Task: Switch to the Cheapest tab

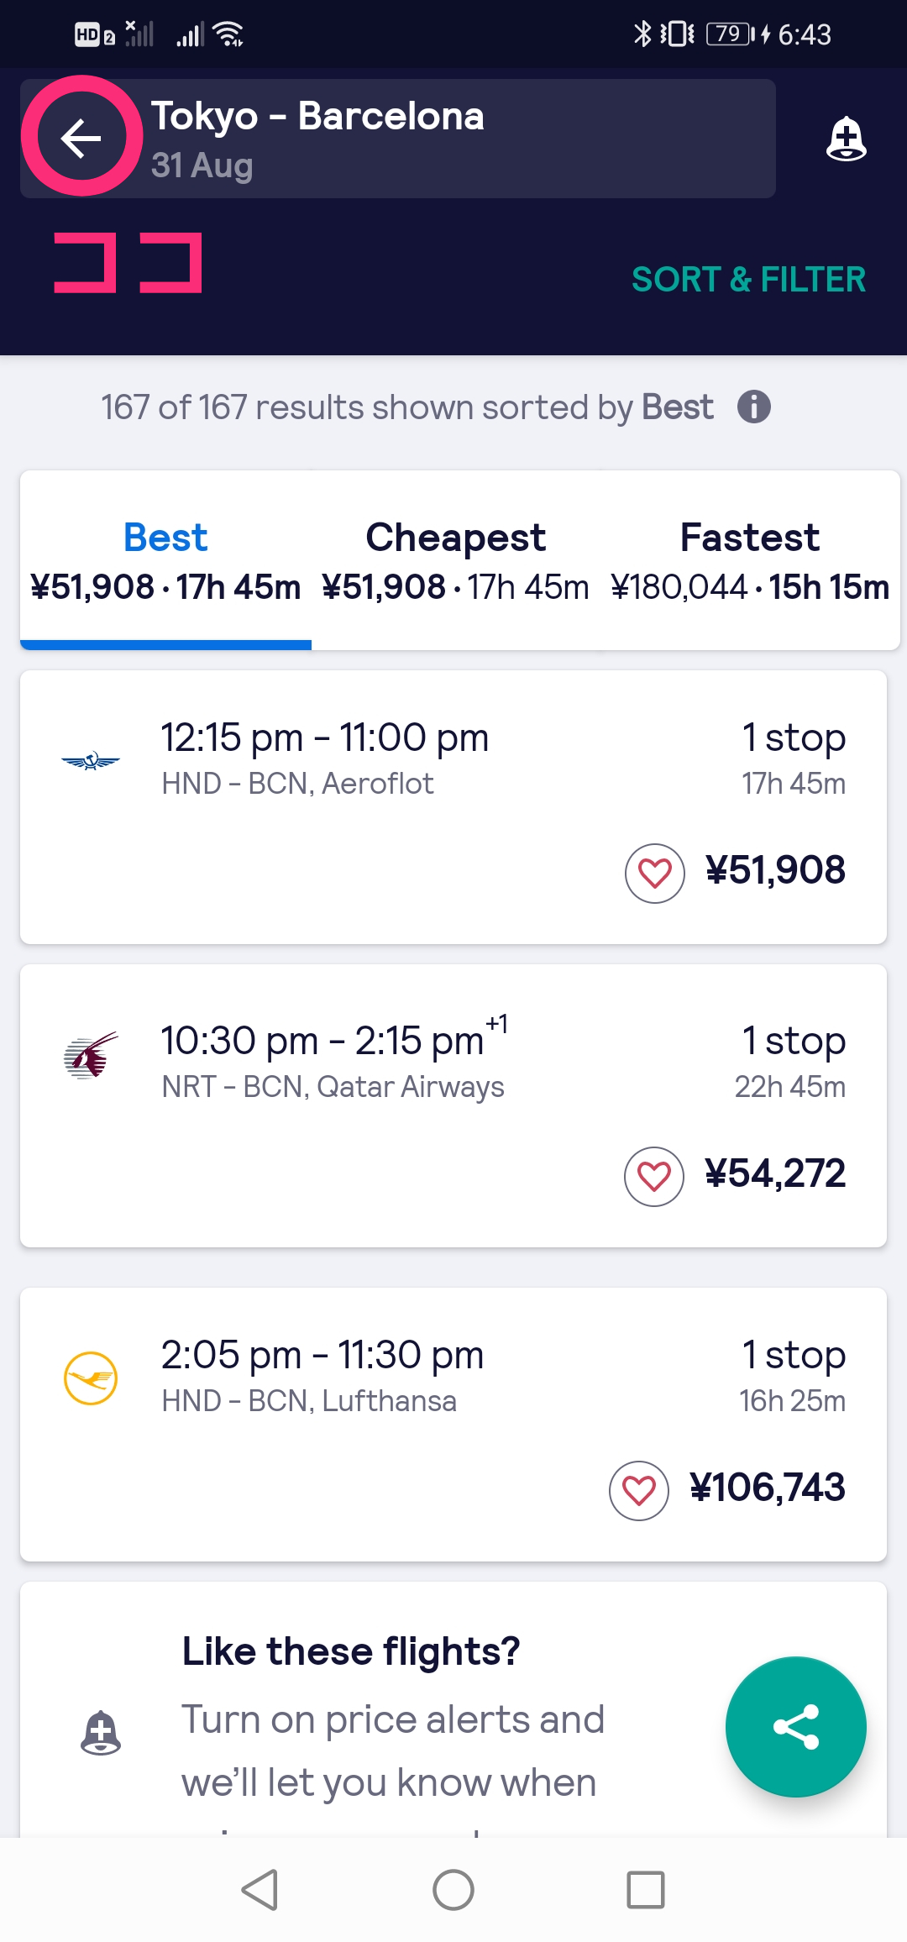Action: pos(455,559)
